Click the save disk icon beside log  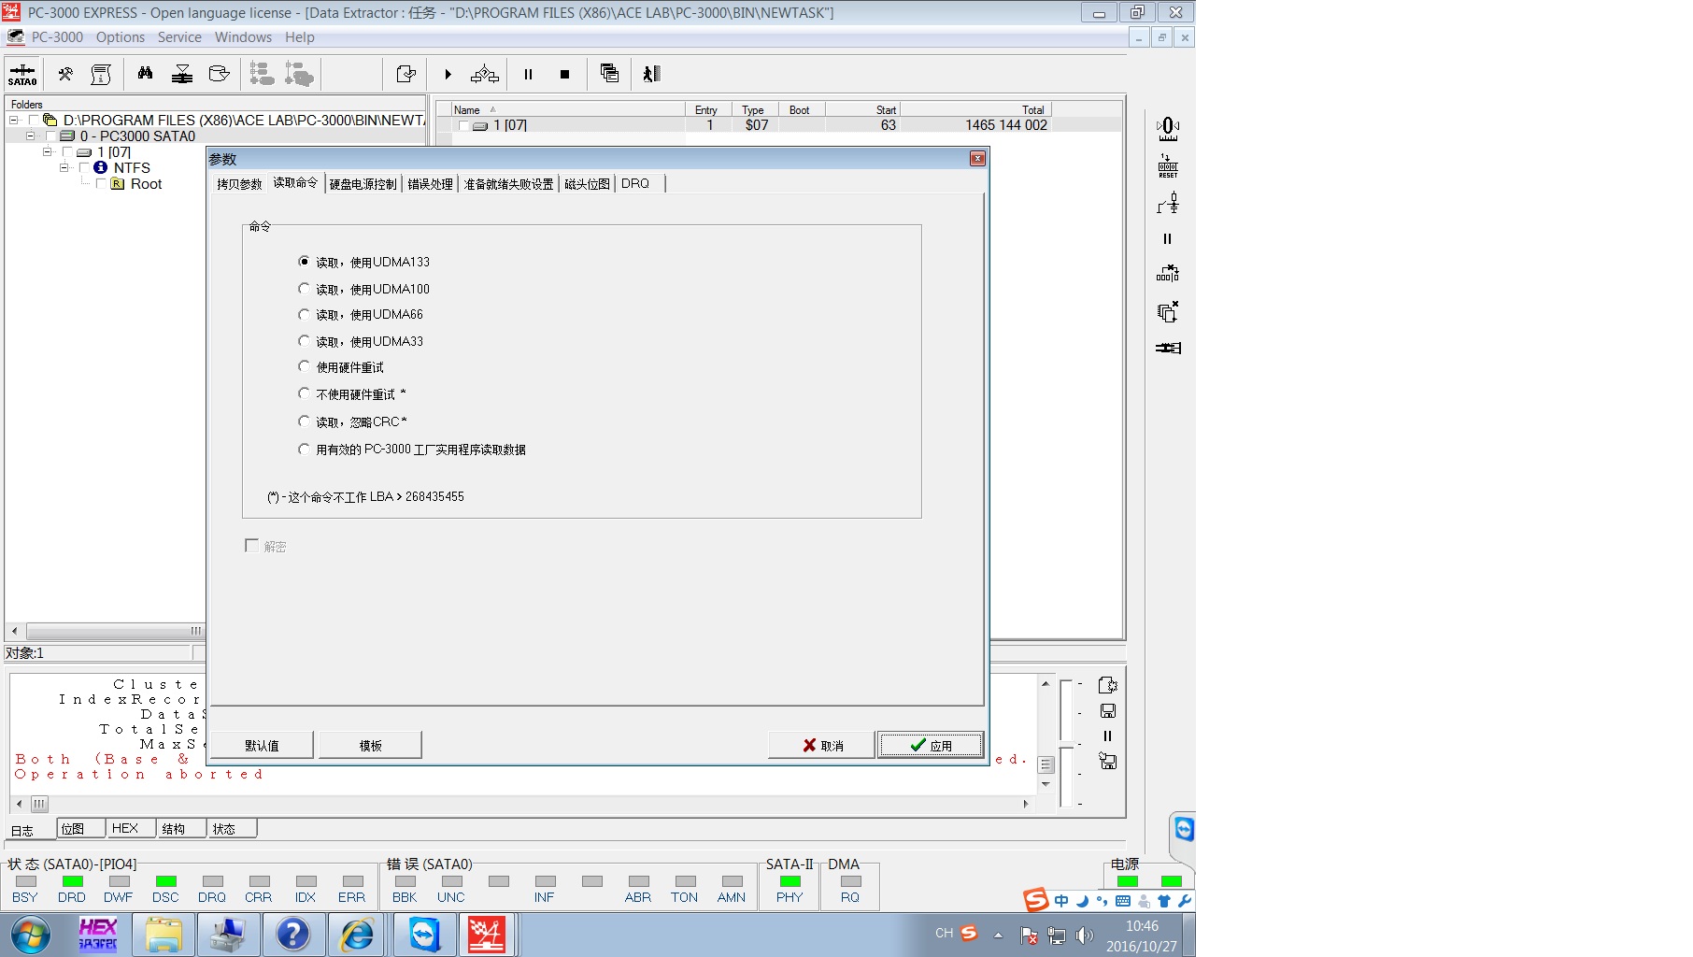click(1107, 711)
